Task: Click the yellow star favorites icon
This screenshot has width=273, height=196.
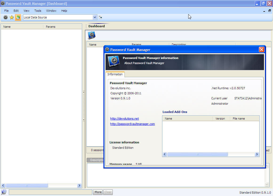Action: coord(12,17)
